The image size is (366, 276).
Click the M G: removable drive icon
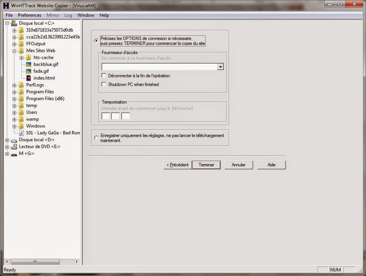(x=14, y=154)
